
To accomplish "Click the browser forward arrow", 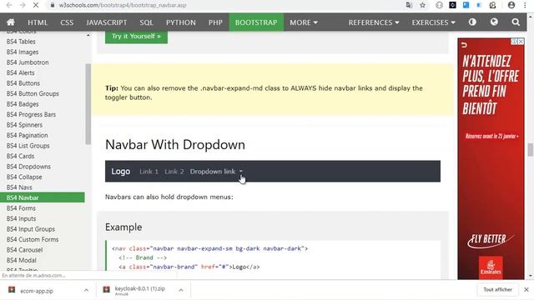I will click(x=23, y=5).
